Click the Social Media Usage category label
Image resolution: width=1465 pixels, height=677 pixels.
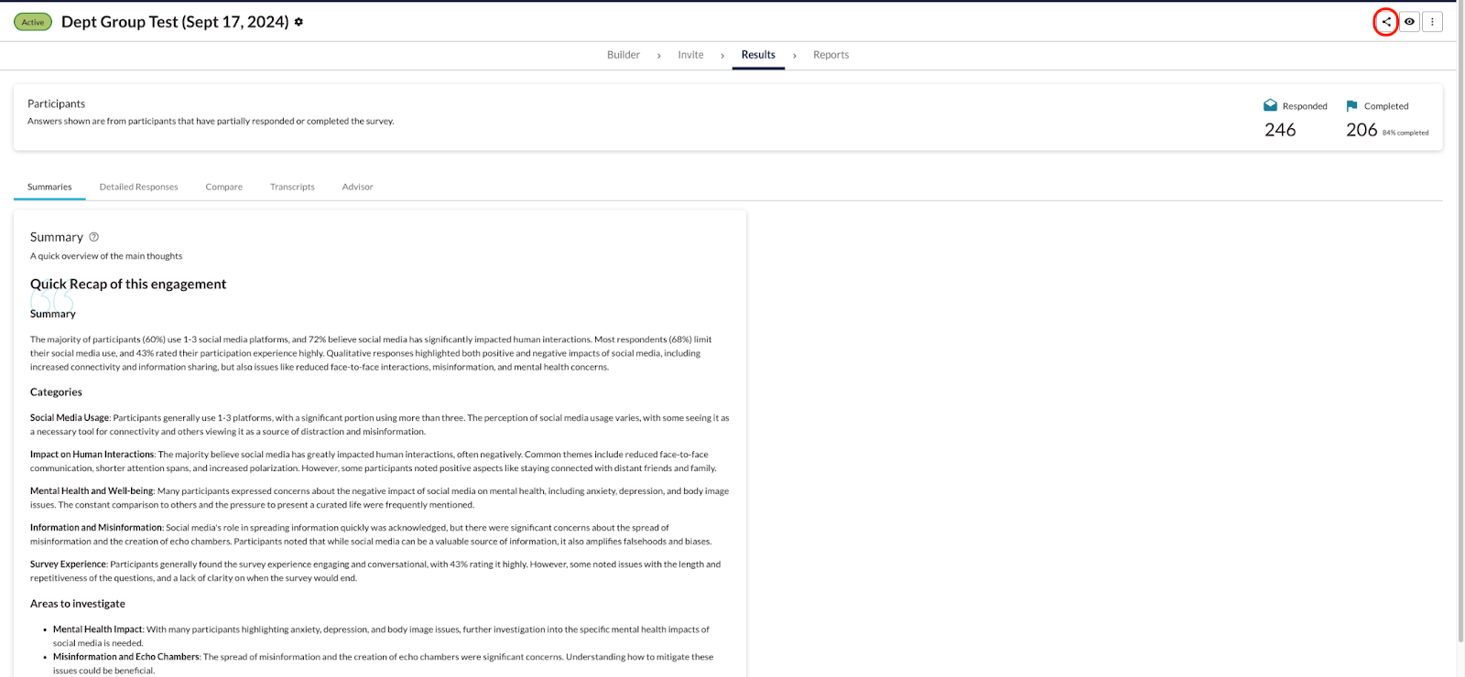coord(70,418)
